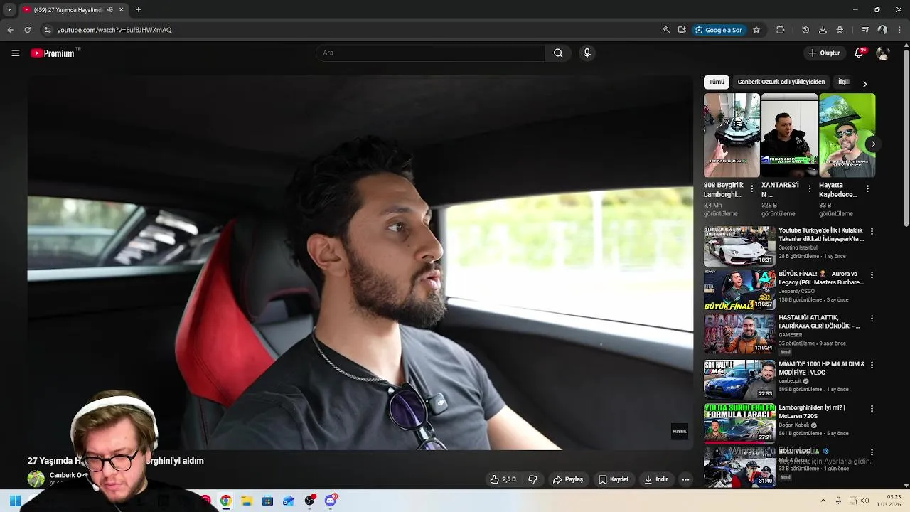The image size is (910, 512).
Task: Open Canberk Ozturk channel avatar under video
Action: click(x=36, y=479)
